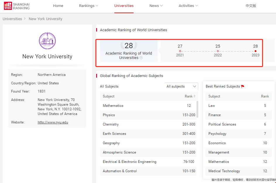Select the 2023 ranking point
Screen dimensions: 276x183
256,51
